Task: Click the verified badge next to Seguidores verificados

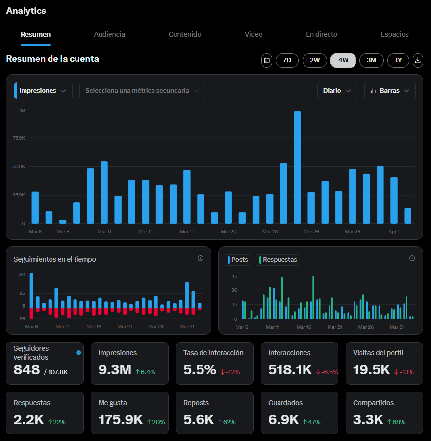Action: click(79, 352)
